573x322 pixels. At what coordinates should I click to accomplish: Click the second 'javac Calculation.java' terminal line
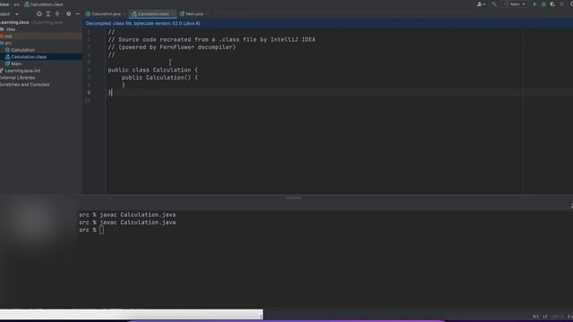137,223
